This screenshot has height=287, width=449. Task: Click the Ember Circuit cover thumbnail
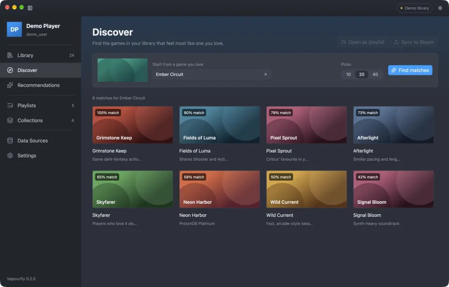(x=123, y=70)
